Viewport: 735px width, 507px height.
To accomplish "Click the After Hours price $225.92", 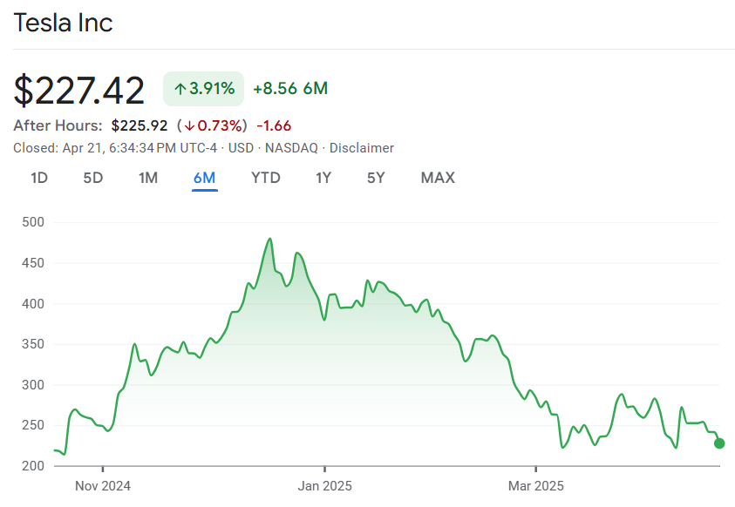I will pos(140,125).
